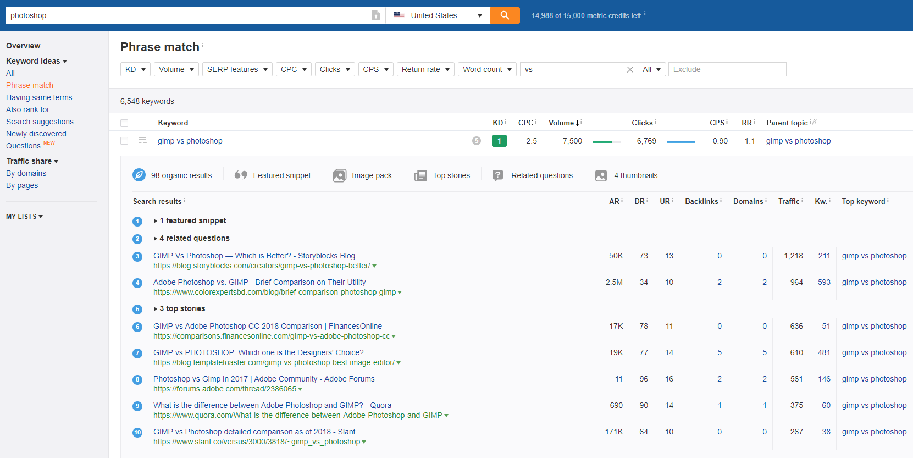The width and height of the screenshot is (913, 458).
Task: Open the Return rate filter dropdown
Action: (x=425, y=69)
